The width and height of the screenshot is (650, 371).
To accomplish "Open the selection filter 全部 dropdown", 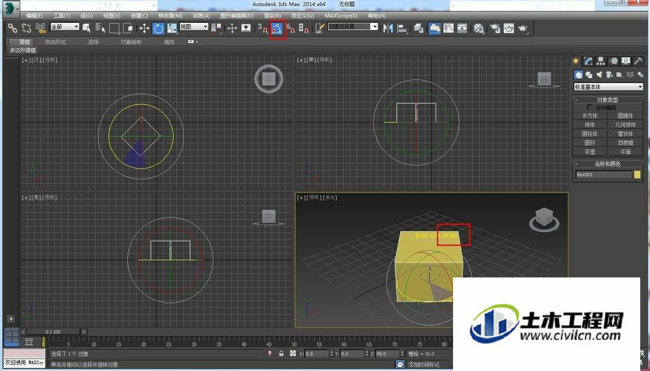I will 64,27.
